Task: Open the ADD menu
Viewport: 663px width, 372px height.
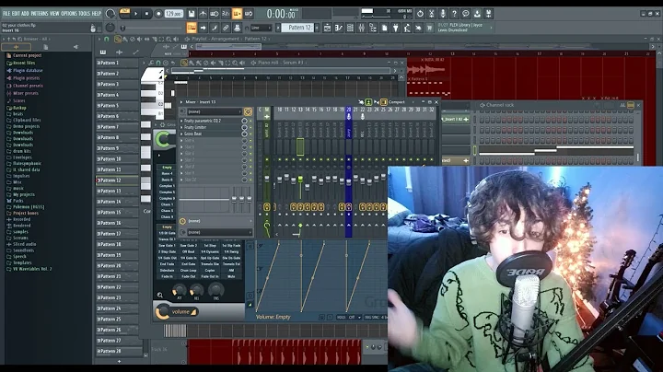Action: tap(26, 14)
